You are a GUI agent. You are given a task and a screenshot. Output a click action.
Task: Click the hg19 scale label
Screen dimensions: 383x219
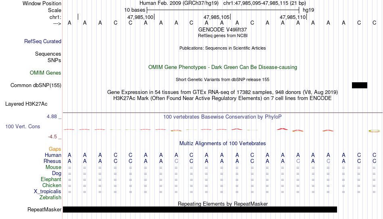308,10
